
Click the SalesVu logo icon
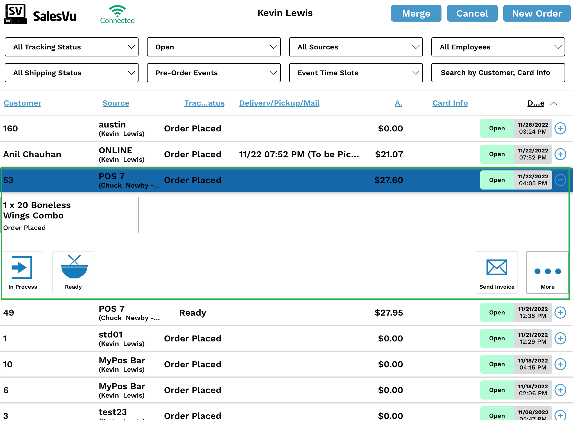pyautogui.click(x=15, y=14)
